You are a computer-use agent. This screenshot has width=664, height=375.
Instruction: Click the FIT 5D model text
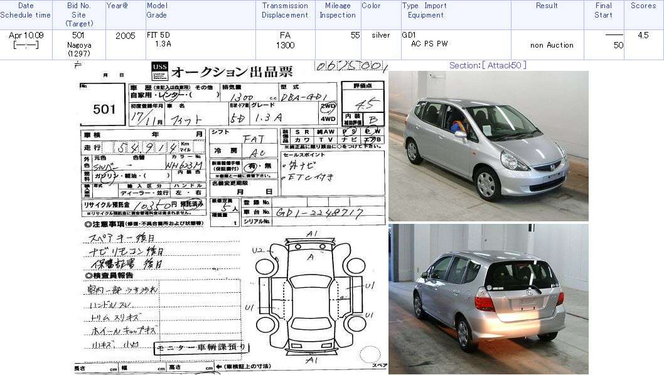(x=158, y=35)
